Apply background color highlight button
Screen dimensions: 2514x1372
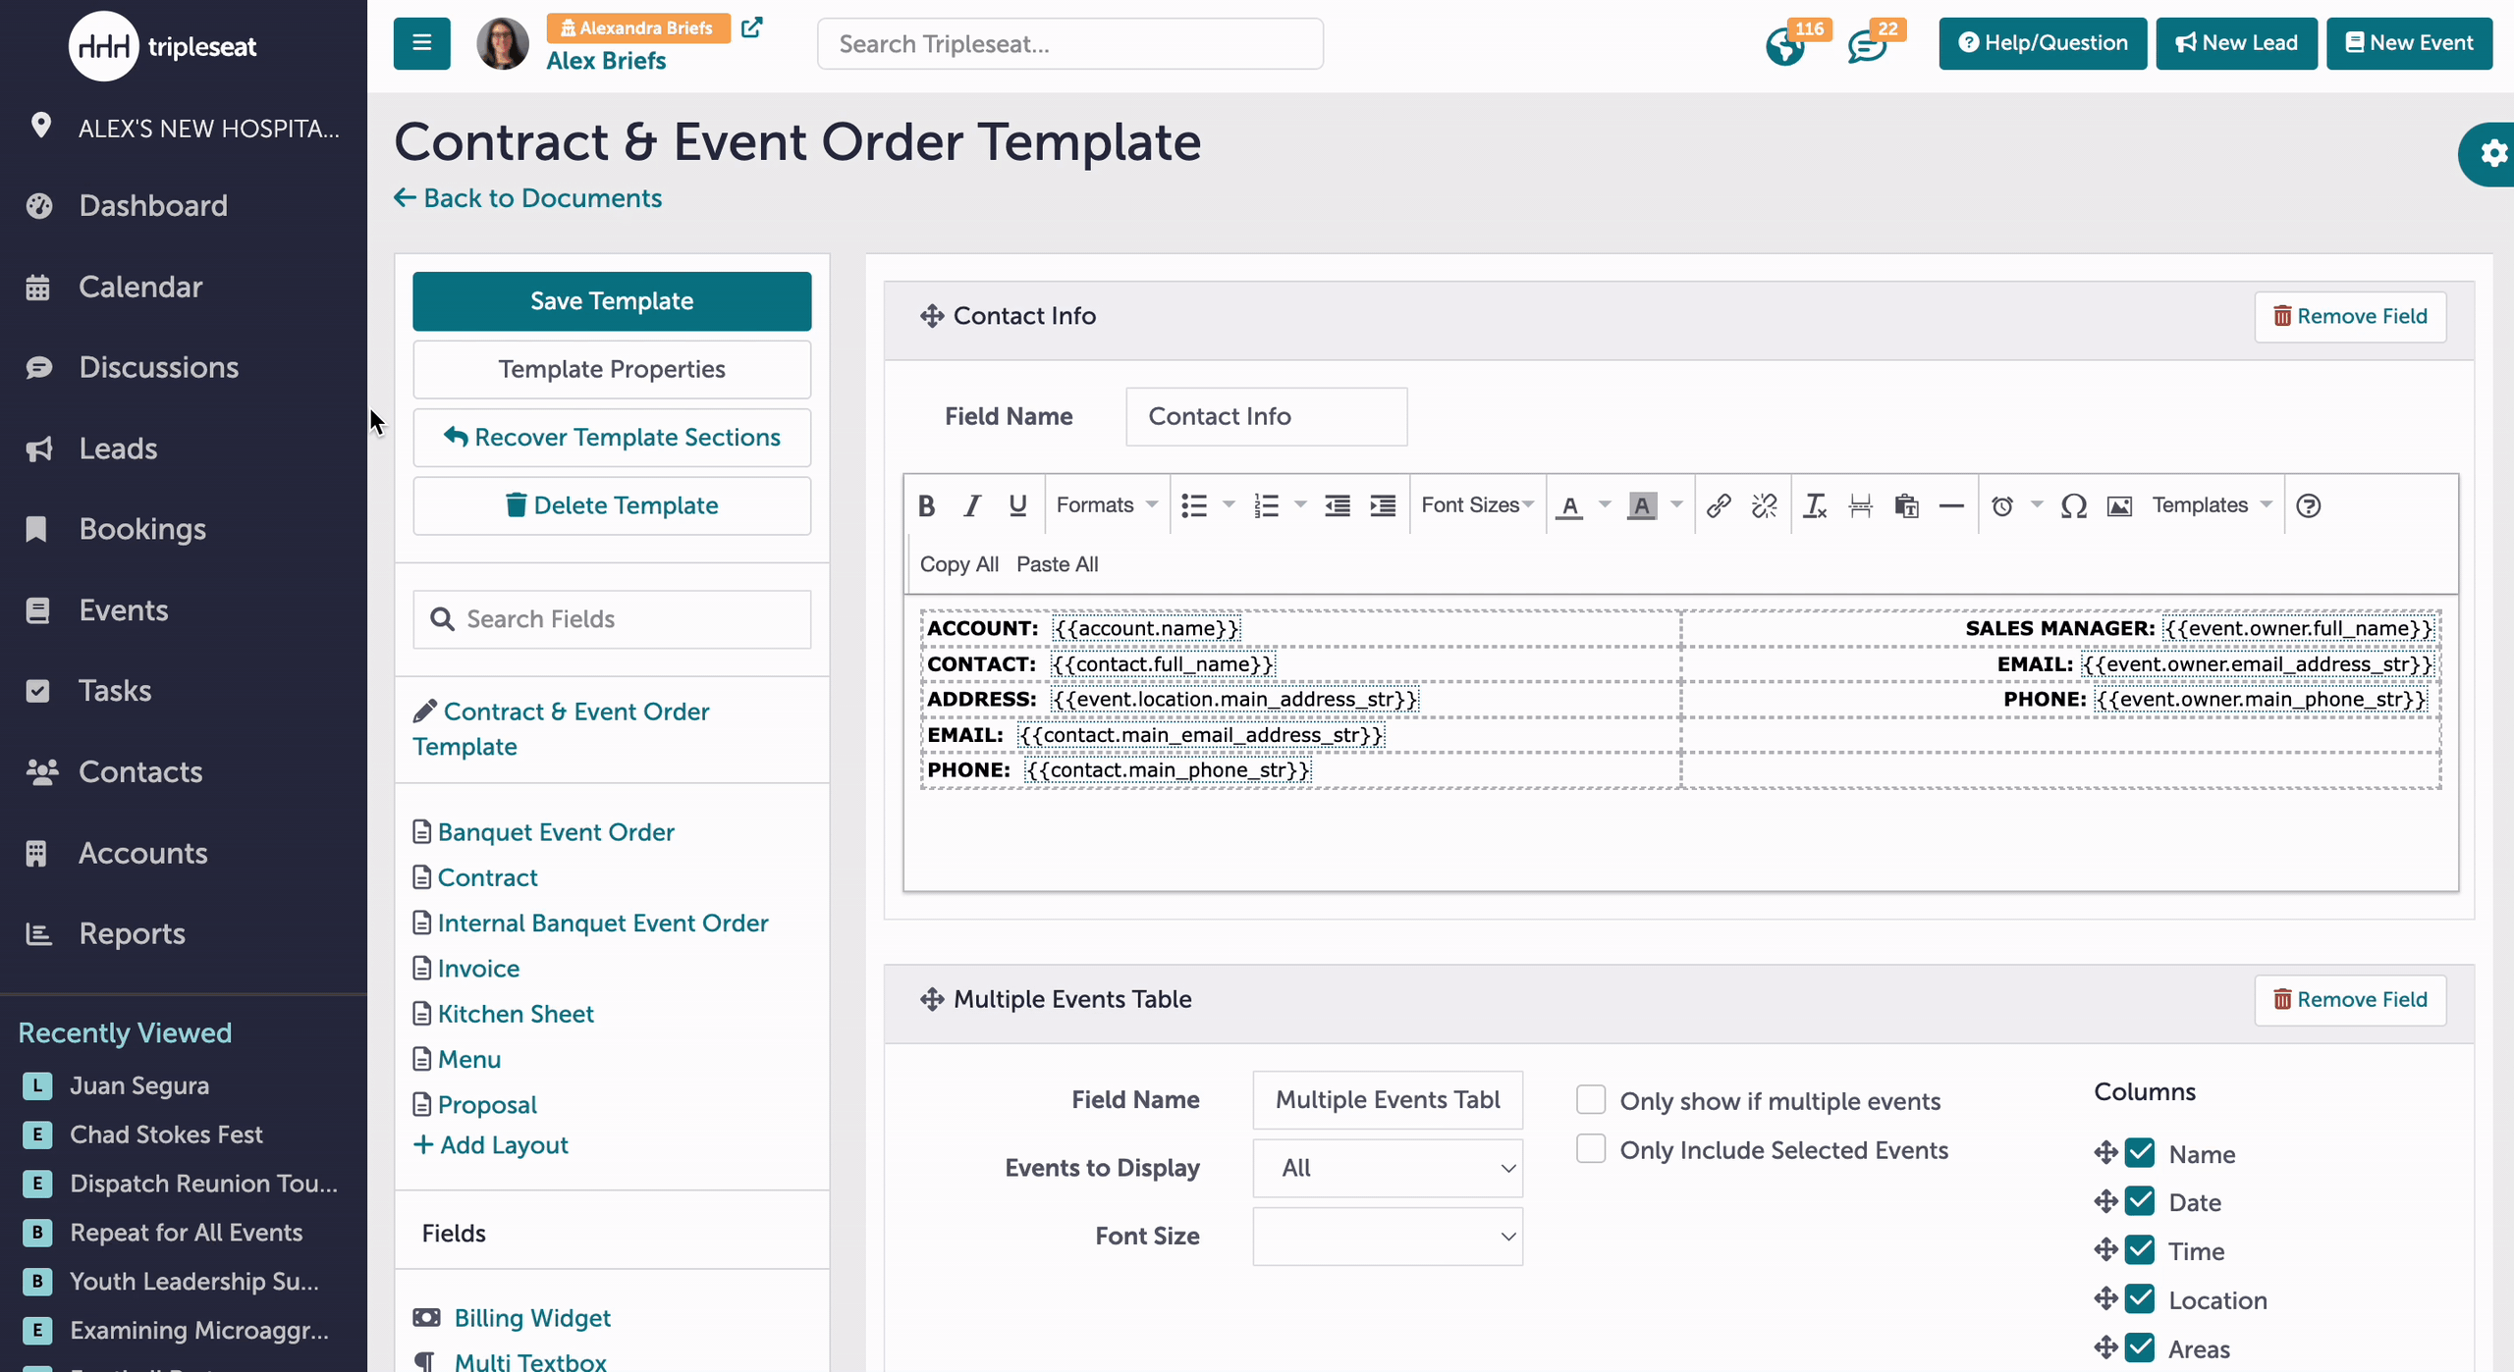(1642, 505)
